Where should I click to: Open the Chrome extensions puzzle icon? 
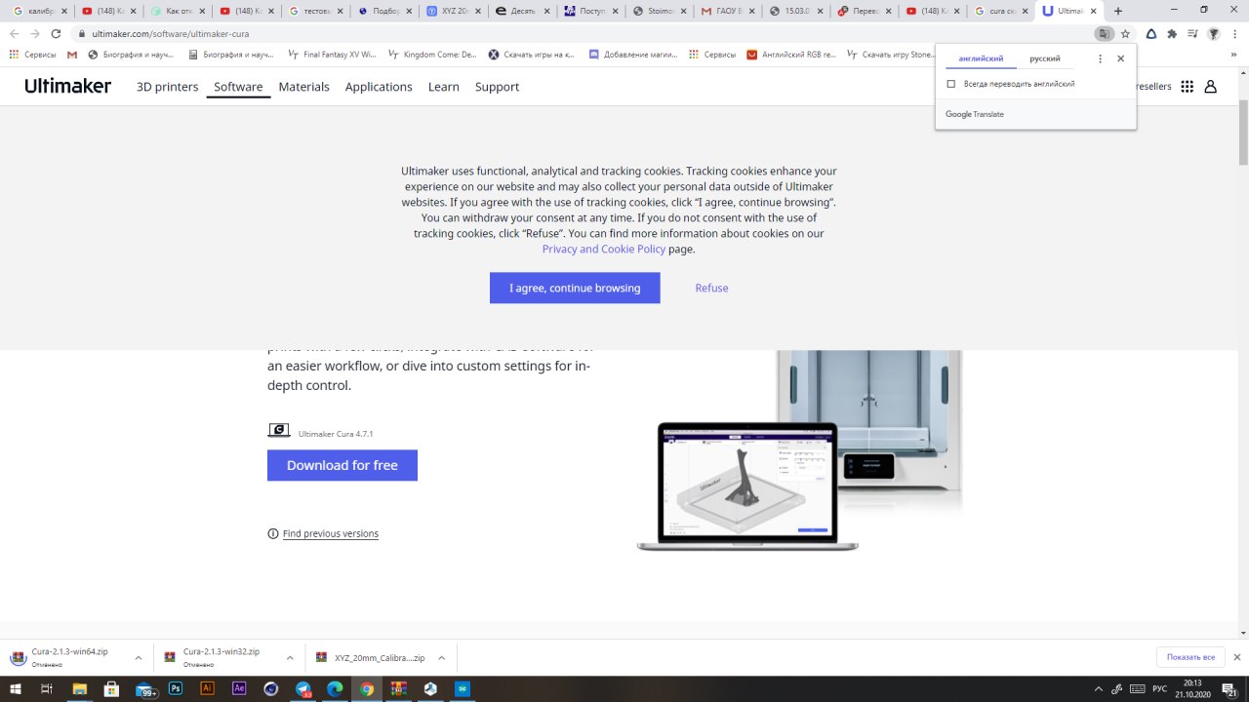[1172, 33]
